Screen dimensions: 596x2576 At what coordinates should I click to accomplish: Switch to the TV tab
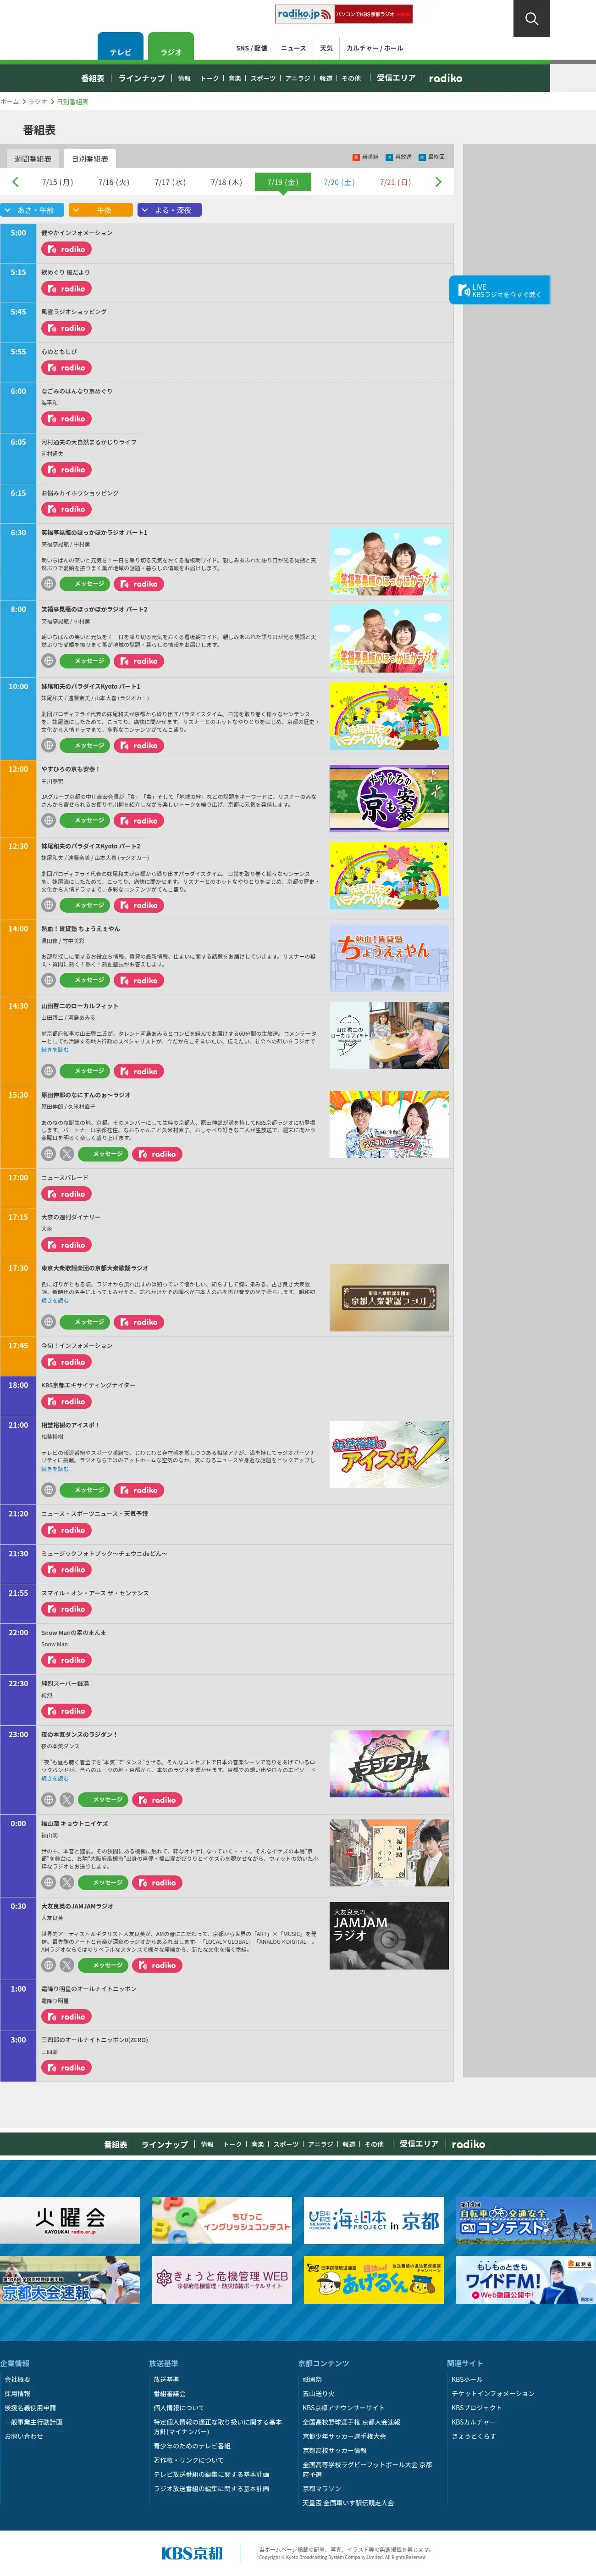[x=120, y=47]
